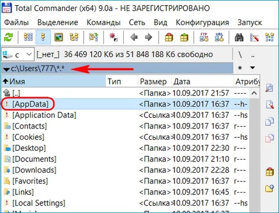Open the drive C dropdown

[18, 54]
